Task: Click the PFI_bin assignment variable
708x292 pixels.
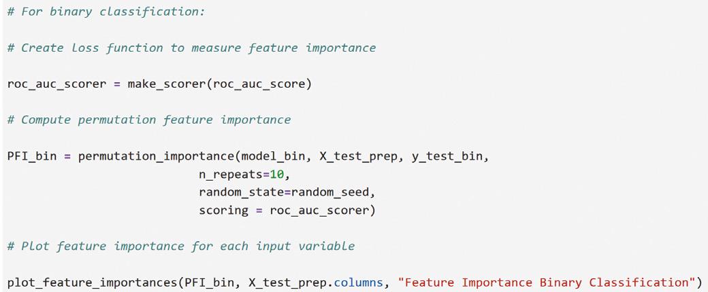Action: pos(32,156)
